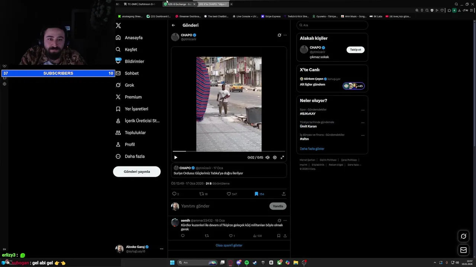Open the AHA Music bookmark
The width and height of the screenshot is (476, 267).
click(x=354, y=16)
